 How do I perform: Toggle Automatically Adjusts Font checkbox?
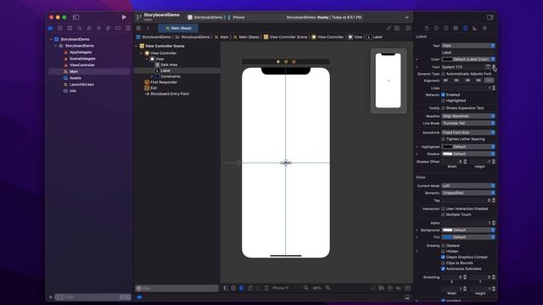point(443,74)
